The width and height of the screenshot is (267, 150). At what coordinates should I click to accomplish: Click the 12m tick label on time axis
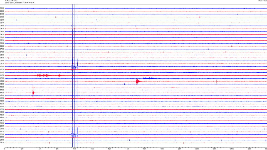click(110, 149)
